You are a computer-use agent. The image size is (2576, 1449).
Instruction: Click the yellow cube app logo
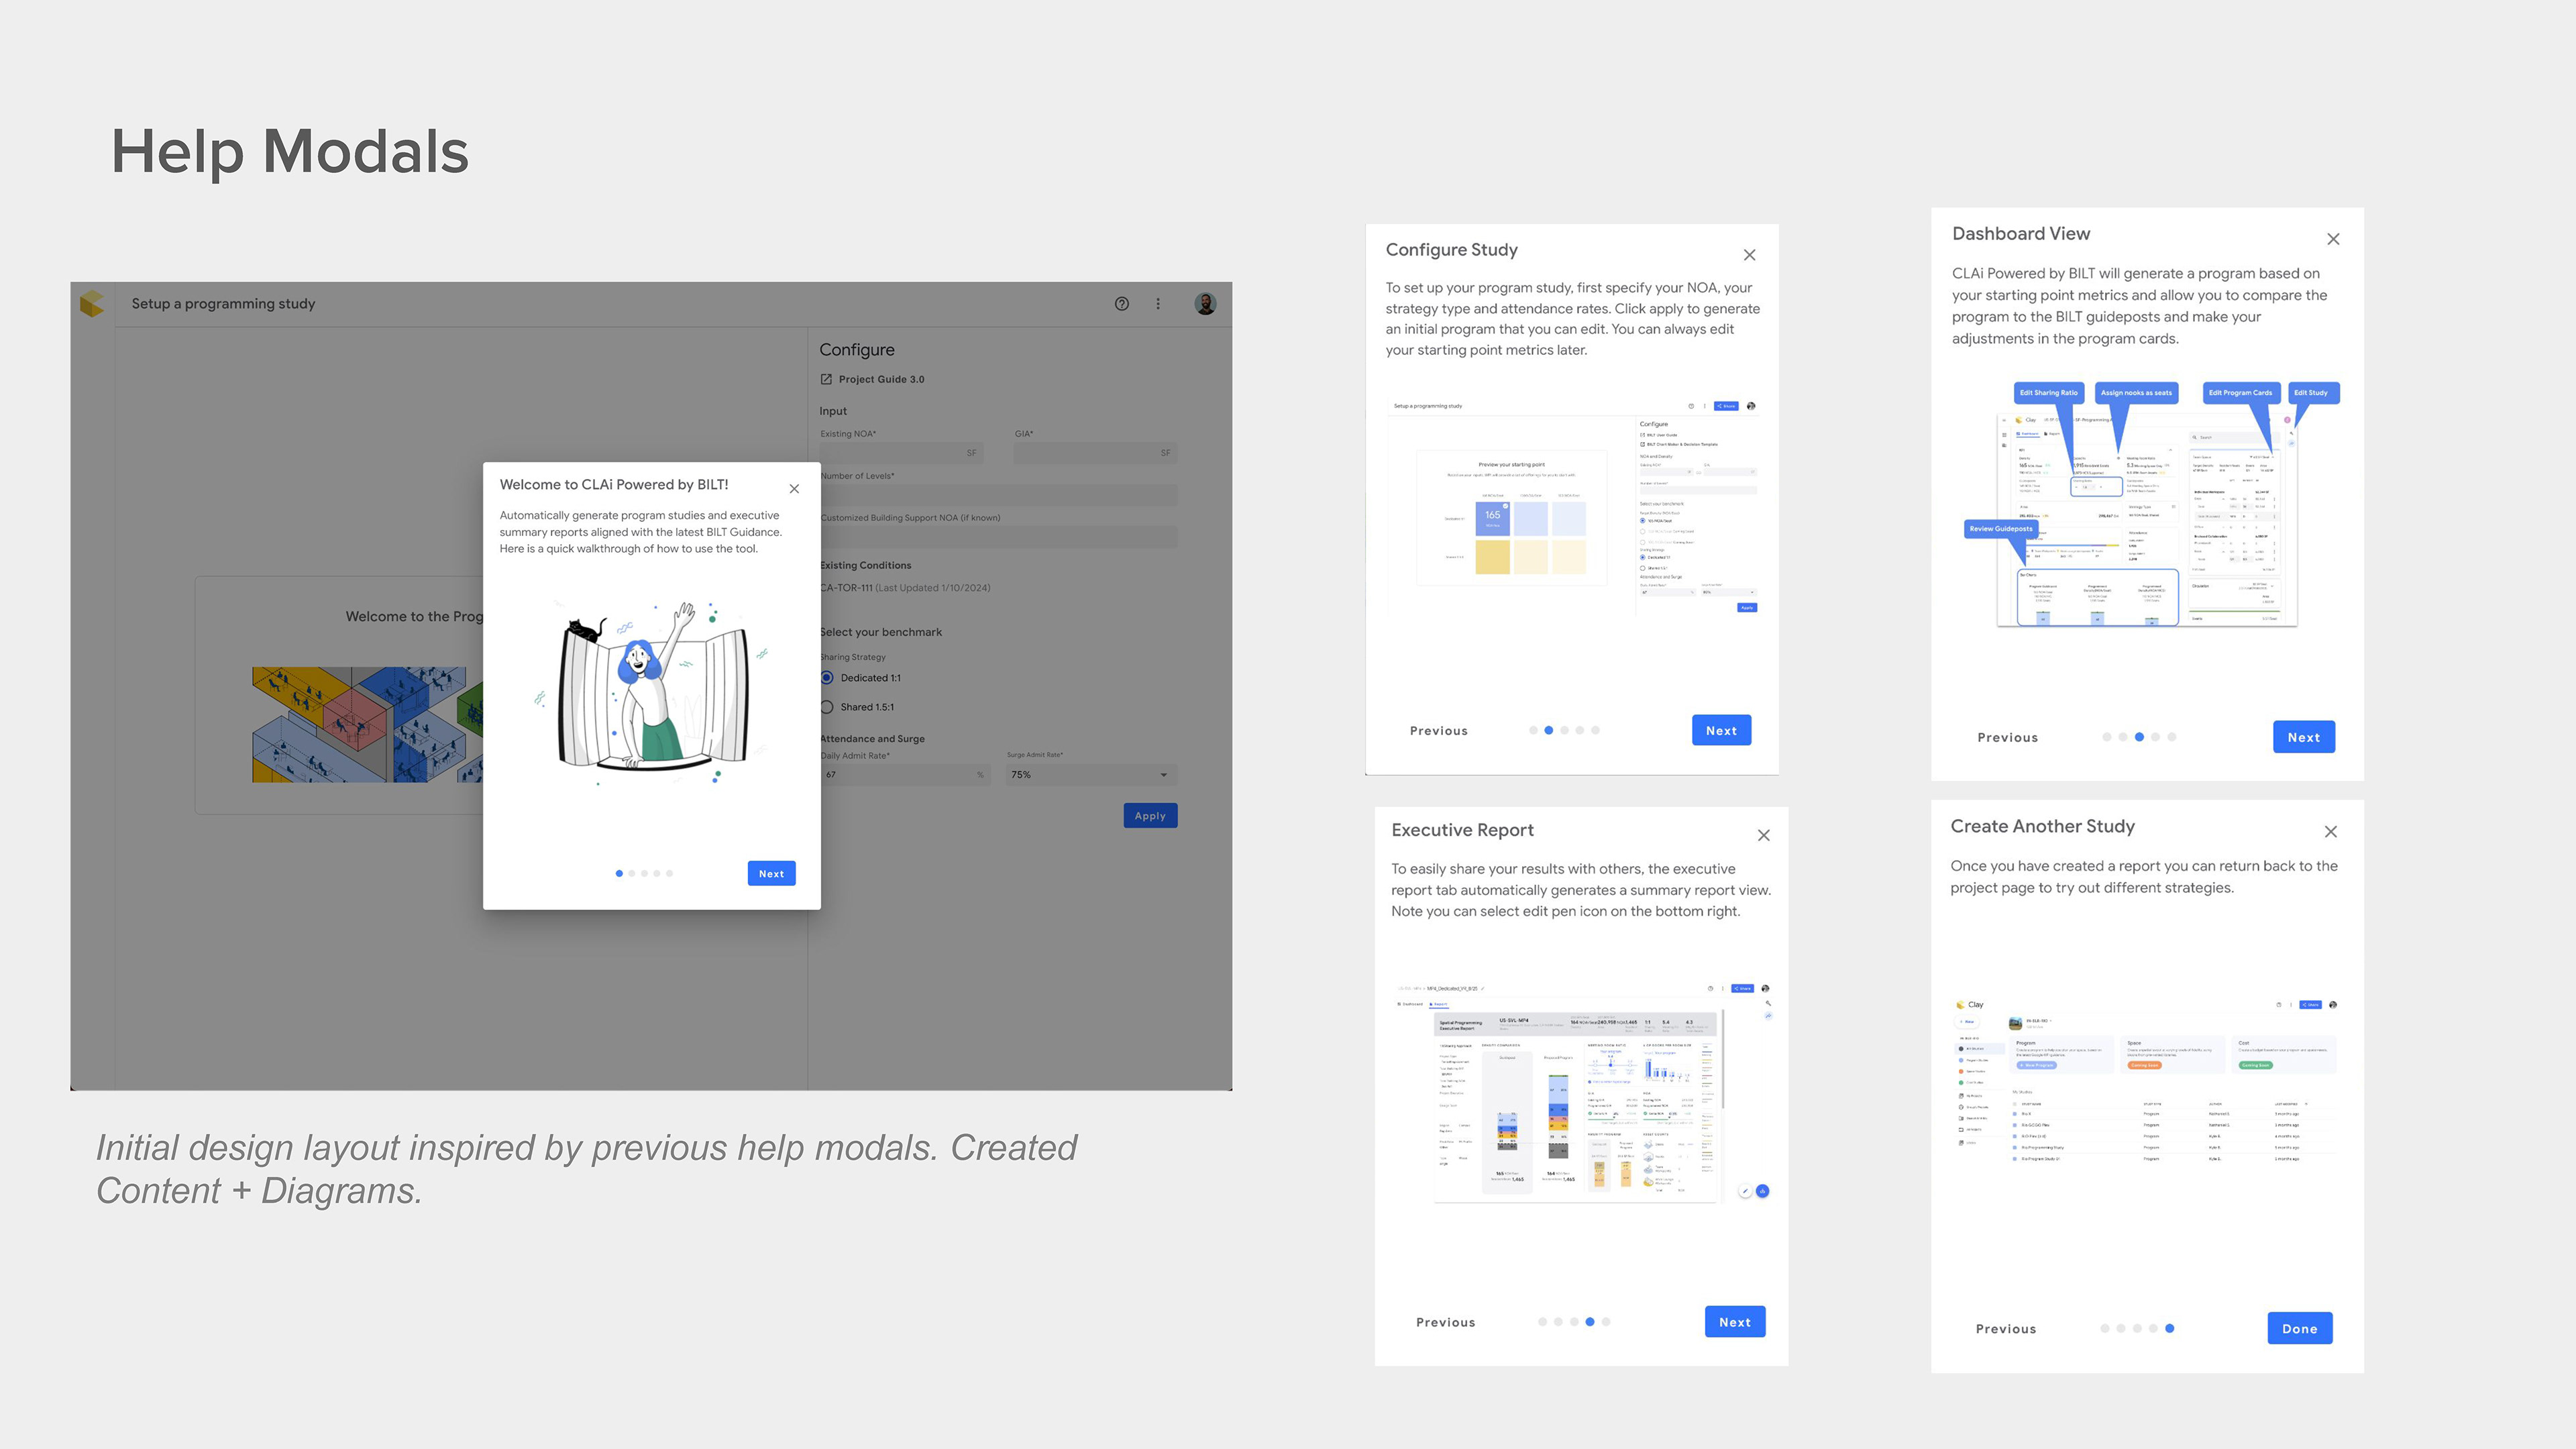92,304
